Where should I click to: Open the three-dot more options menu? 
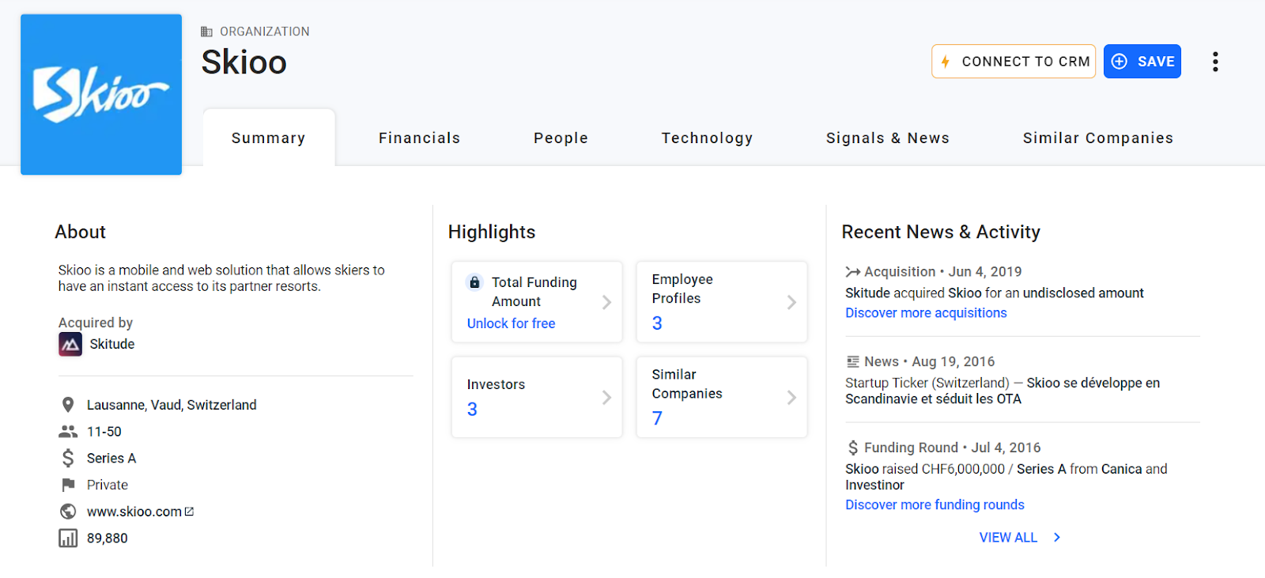(1215, 62)
